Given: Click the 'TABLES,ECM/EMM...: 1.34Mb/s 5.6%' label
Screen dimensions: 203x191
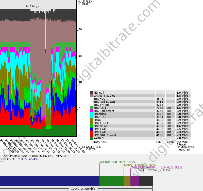Looking at the screenshot, I should click(x=157, y=167).
